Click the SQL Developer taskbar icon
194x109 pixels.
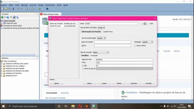[x=94, y=106]
